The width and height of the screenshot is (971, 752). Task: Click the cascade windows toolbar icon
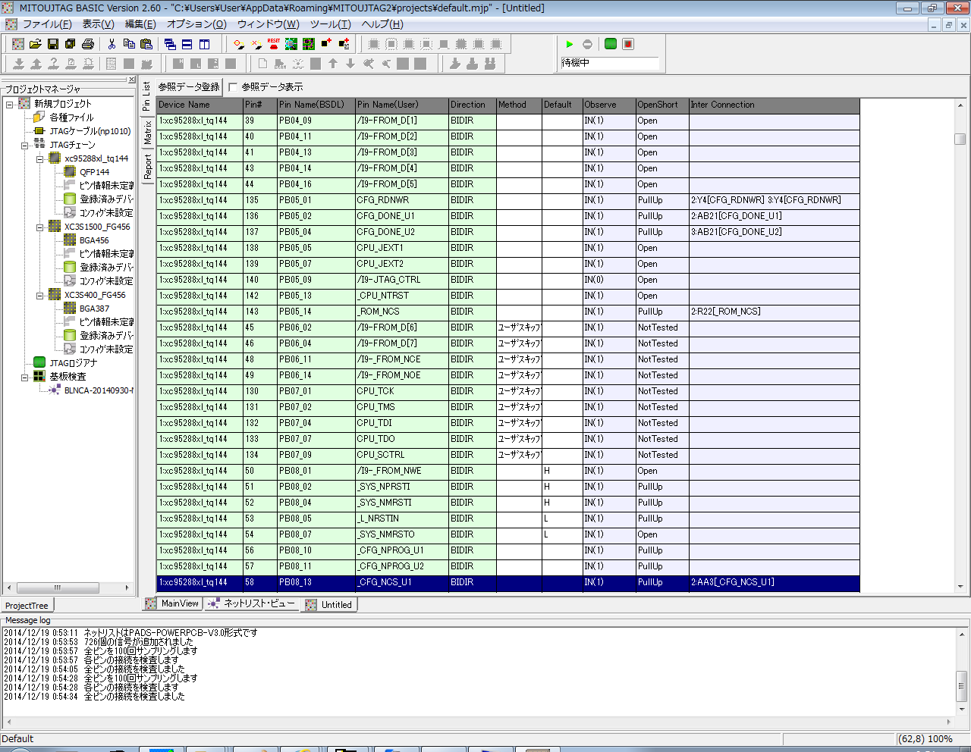(x=170, y=44)
